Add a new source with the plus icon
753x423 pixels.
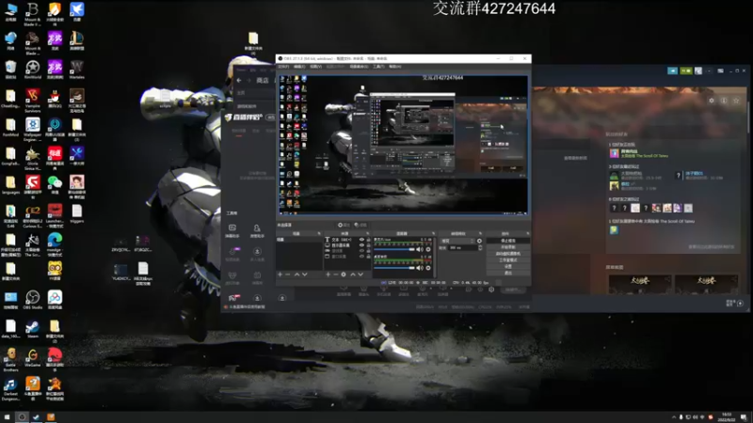(x=328, y=274)
